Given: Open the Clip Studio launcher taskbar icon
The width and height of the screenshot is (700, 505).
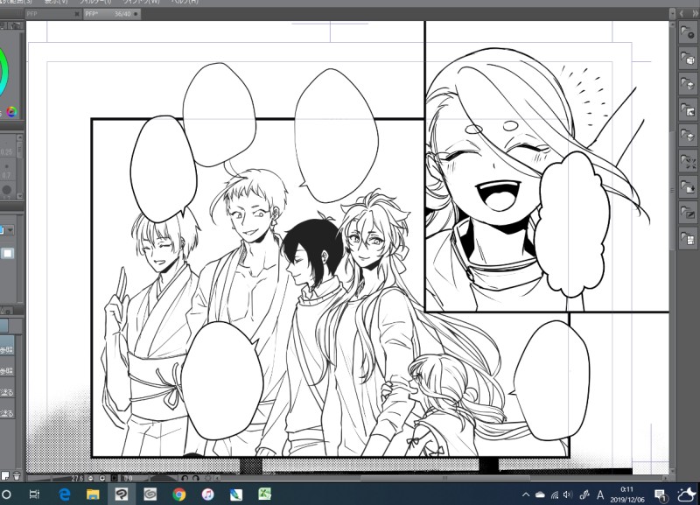Looking at the screenshot, I should [150, 494].
